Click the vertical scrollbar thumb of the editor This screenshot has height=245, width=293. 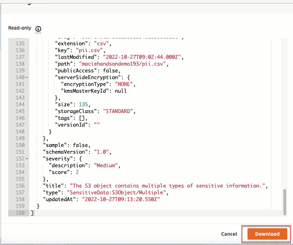(x=284, y=202)
